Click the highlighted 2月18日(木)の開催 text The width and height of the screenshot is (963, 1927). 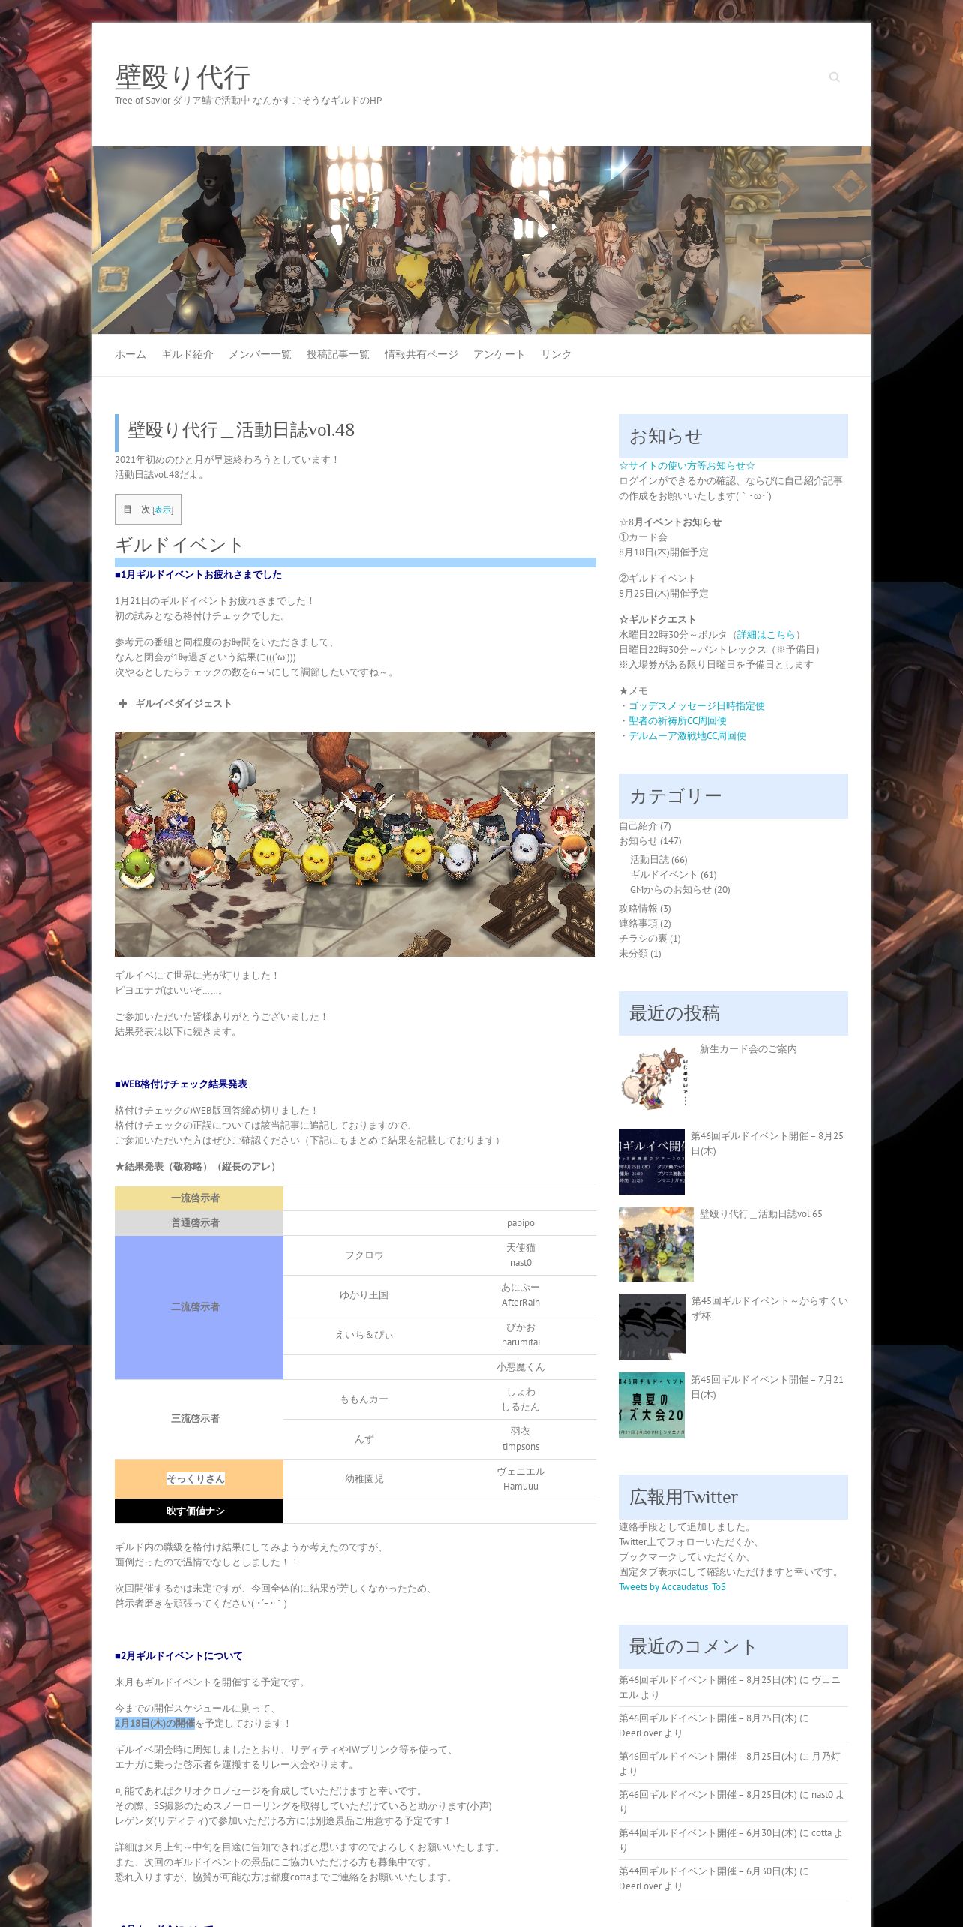[154, 1723]
